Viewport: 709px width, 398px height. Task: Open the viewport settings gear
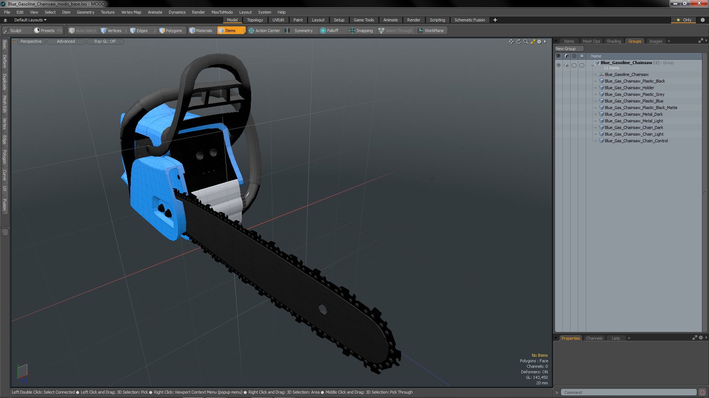pos(539,42)
